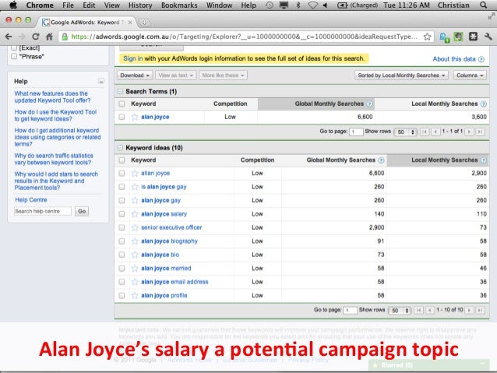Screen dimensions: 497x373
Task: Click the Search help centre field
Action: click(x=43, y=211)
